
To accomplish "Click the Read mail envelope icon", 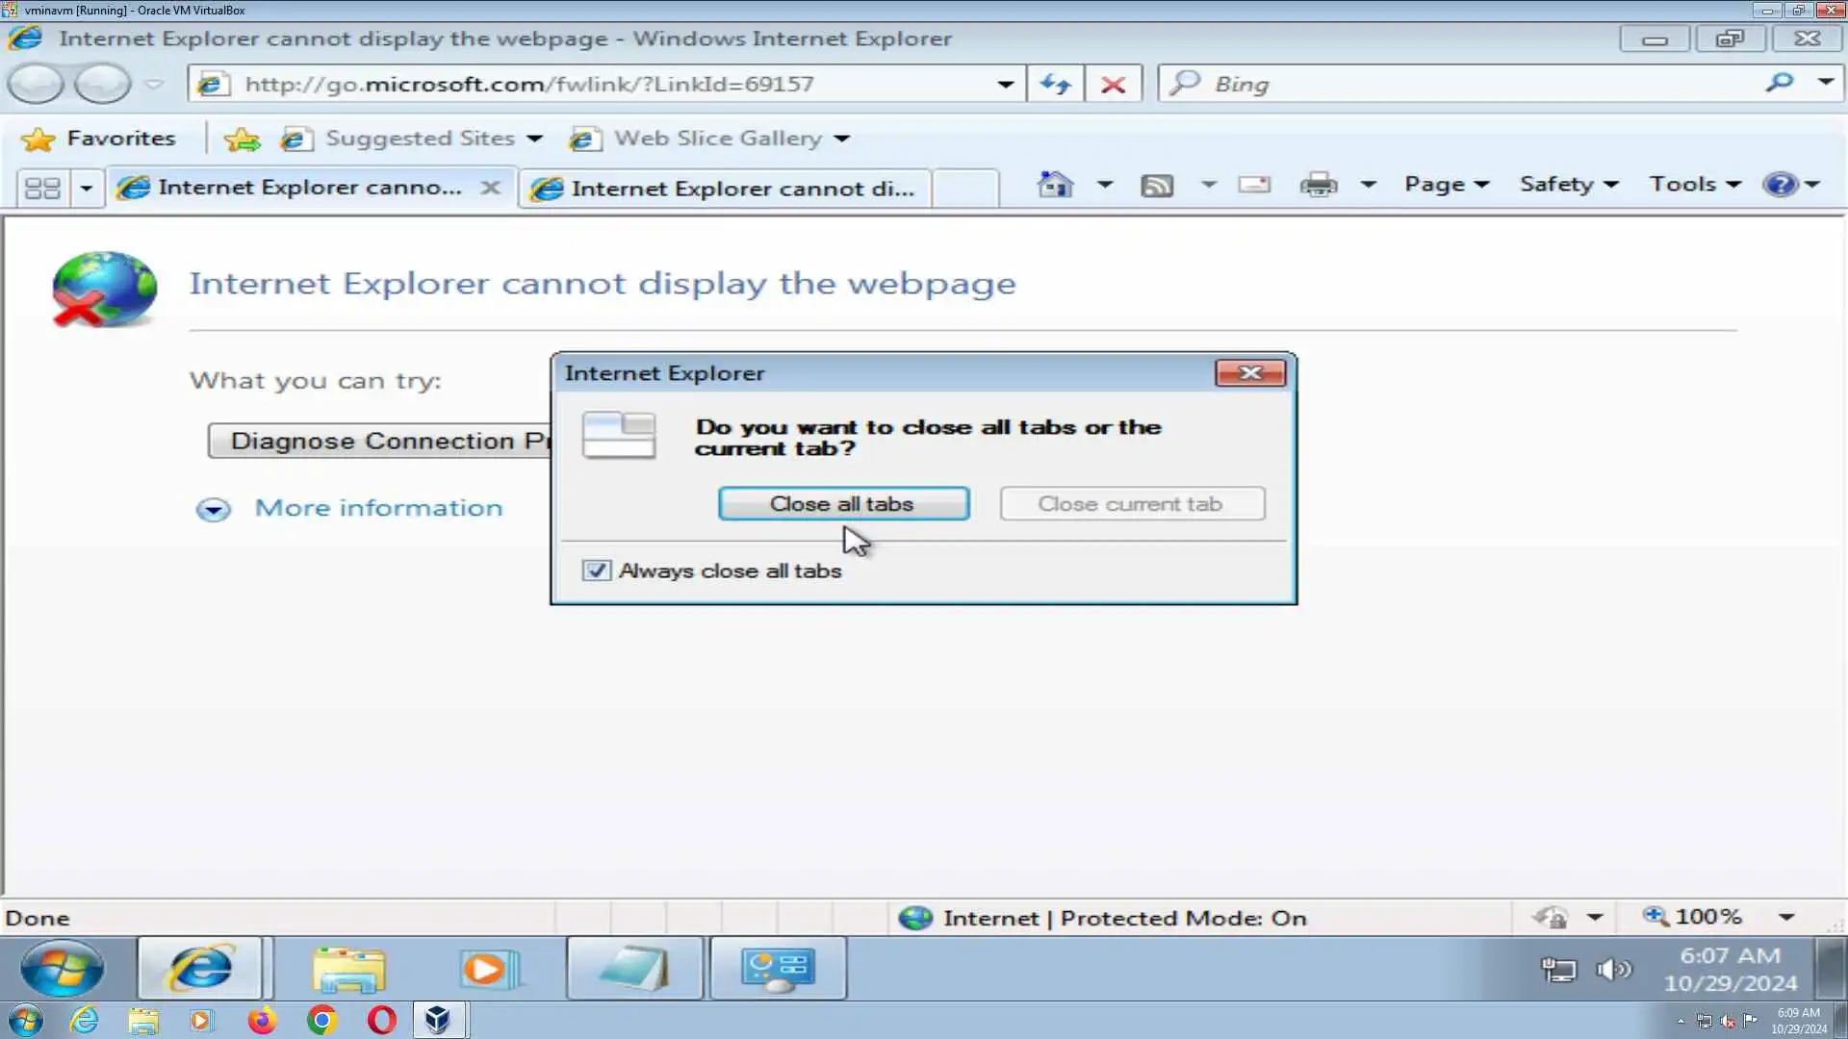I will (1253, 184).
